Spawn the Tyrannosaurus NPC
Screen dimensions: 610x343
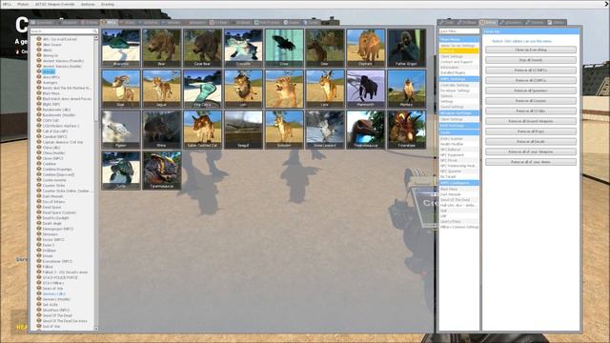pos(162,171)
